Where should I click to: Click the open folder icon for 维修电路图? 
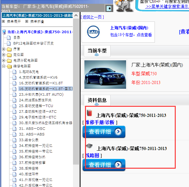click(x=9, y=66)
